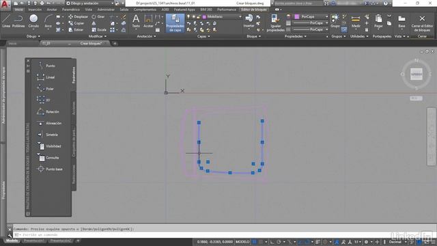Open the Texto annotation tool
437x246 pixels.
point(136,21)
